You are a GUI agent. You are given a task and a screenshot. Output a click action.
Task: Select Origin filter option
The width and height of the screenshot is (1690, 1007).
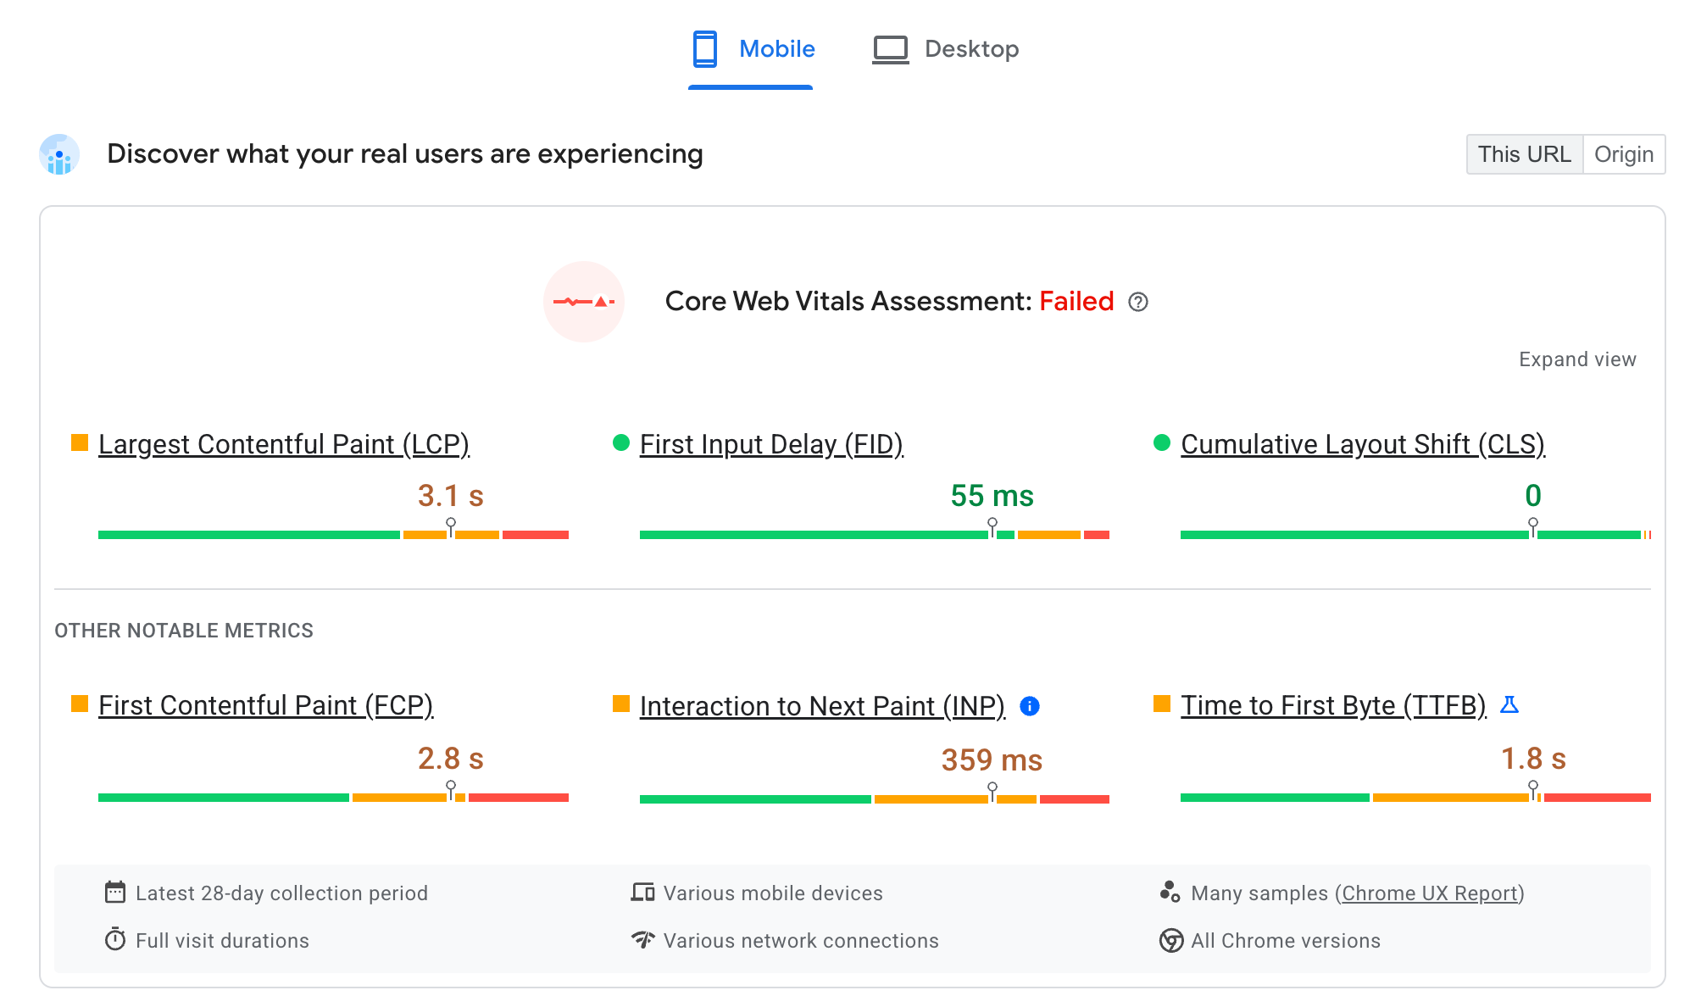(x=1626, y=153)
